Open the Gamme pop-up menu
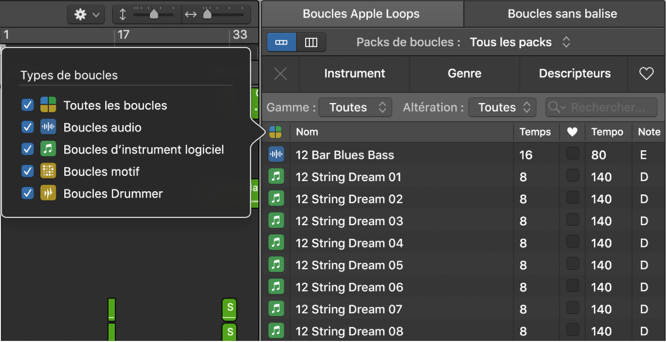The image size is (666, 342). pyautogui.click(x=355, y=107)
